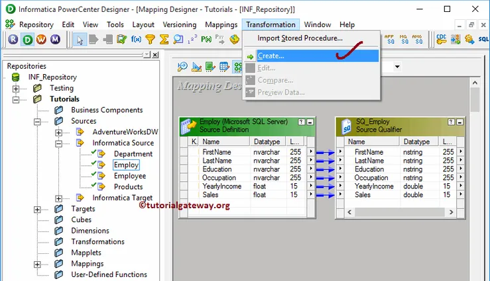Viewport: 490px width, 281px height.
Task: Click the CDC key toolbar icon
Action: [x=441, y=39]
